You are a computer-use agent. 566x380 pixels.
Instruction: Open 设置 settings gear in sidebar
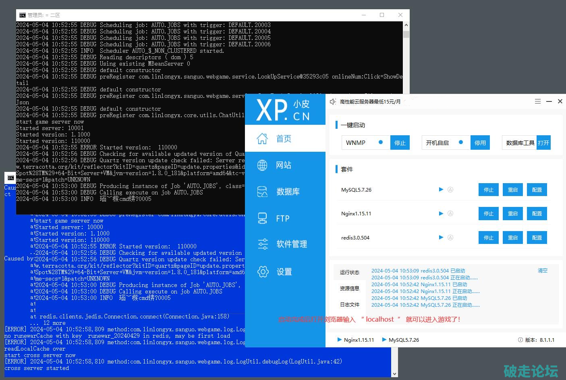pos(284,272)
